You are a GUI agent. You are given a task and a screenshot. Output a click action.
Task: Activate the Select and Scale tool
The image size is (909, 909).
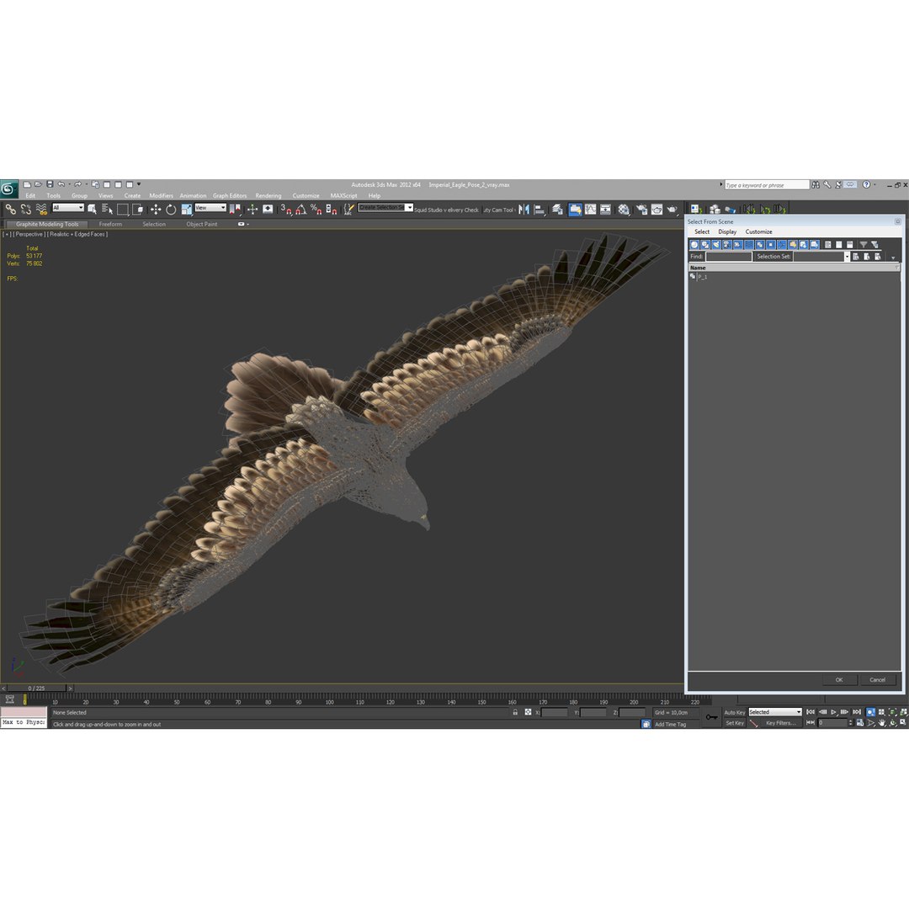click(x=186, y=210)
